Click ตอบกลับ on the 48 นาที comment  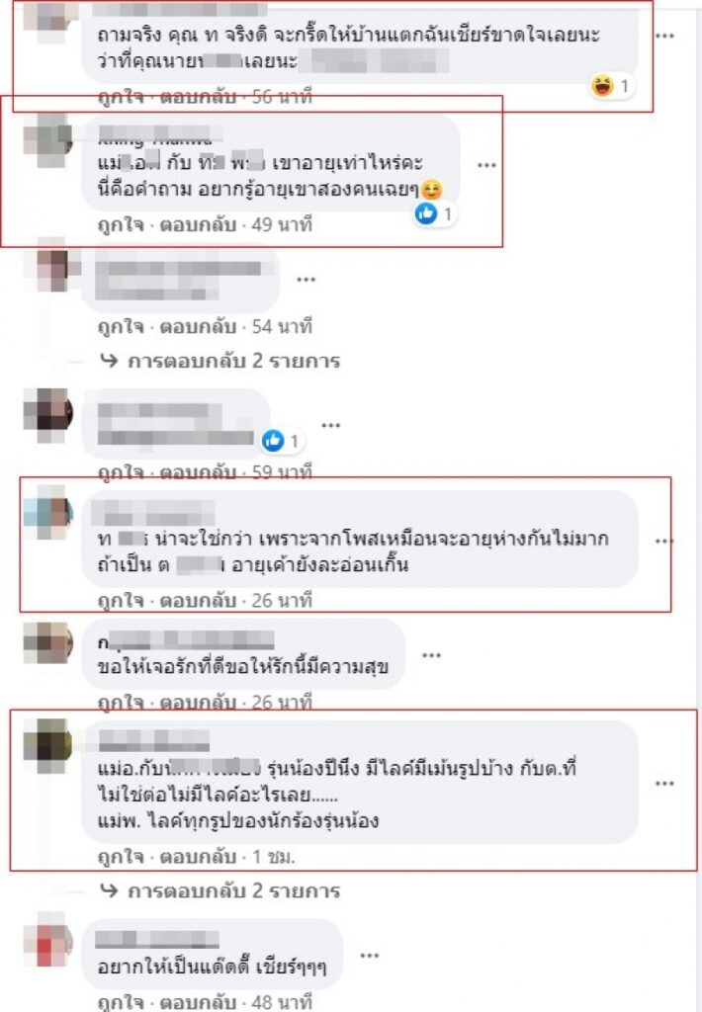(x=198, y=1002)
